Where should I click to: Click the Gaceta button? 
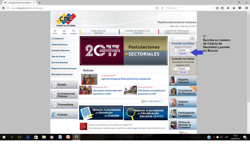click(64, 85)
